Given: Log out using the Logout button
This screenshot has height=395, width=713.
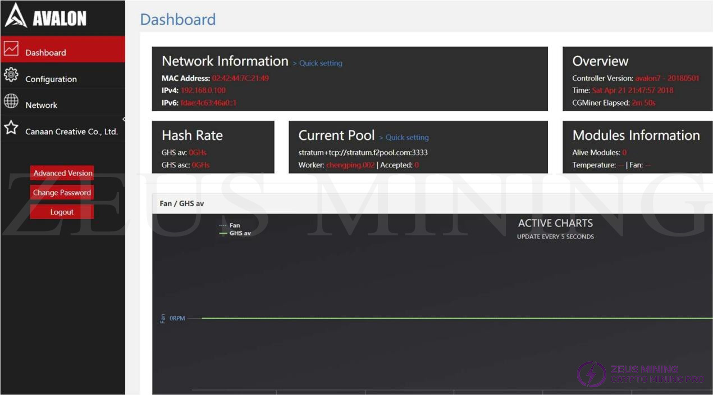Looking at the screenshot, I should pyautogui.click(x=62, y=212).
